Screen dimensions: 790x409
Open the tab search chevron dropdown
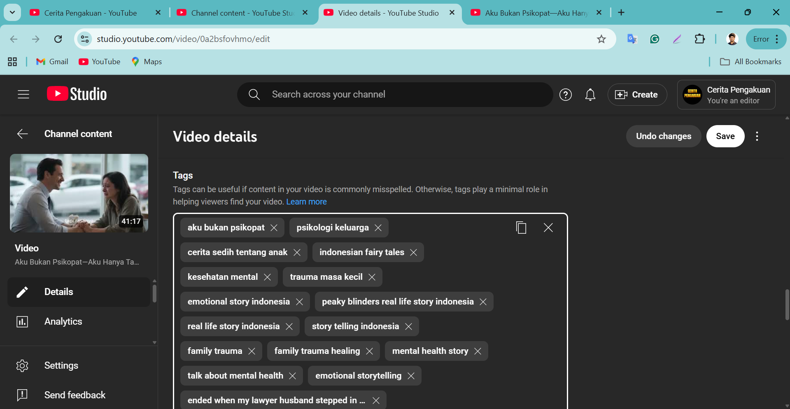tap(12, 12)
